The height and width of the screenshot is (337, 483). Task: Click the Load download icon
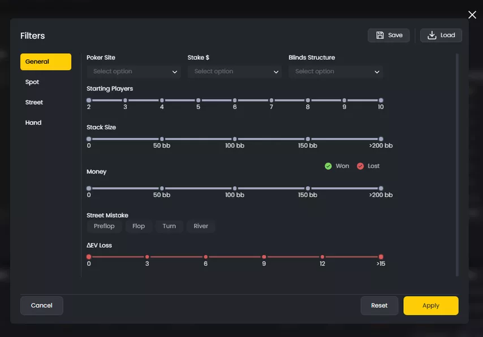tap(432, 35)
